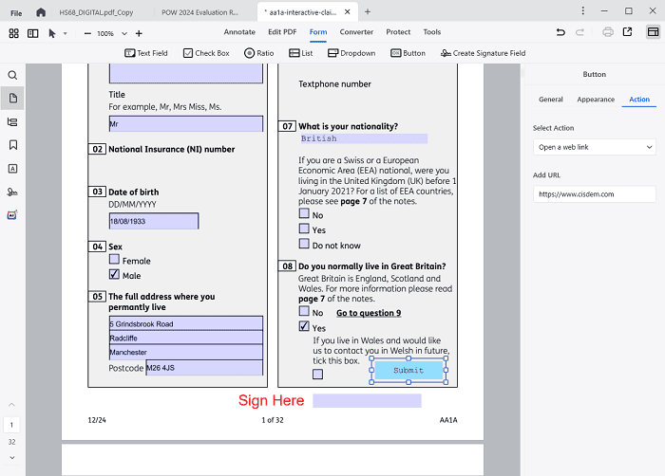Show the bookmarks panel
Viewport: 665px width, 476px height.
pyautogui.click(x=13, y=145)
